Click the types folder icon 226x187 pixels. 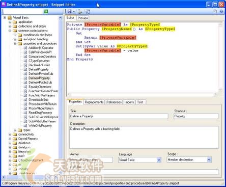click(x=20, y=130)
